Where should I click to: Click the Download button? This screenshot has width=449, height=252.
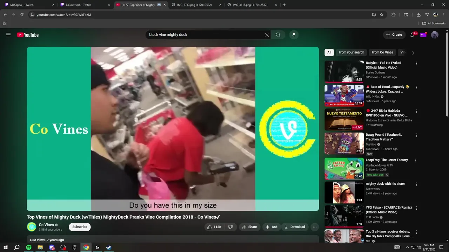click(x=295, y=227)
